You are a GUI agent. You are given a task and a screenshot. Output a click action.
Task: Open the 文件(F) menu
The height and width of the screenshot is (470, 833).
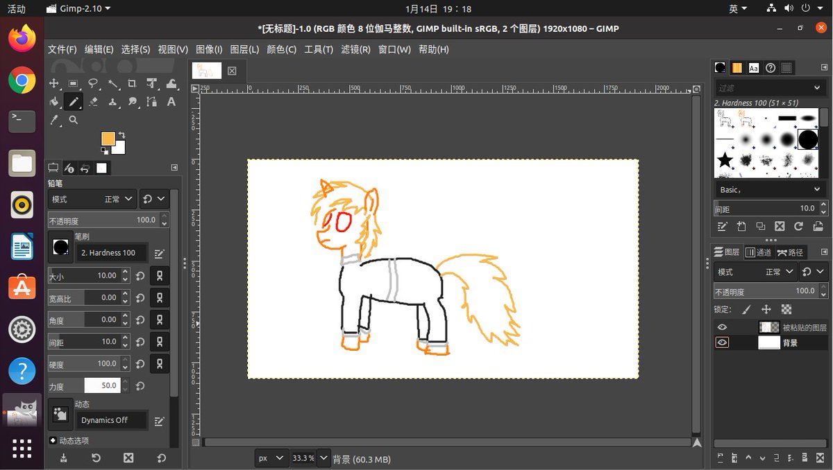[62, 49]
